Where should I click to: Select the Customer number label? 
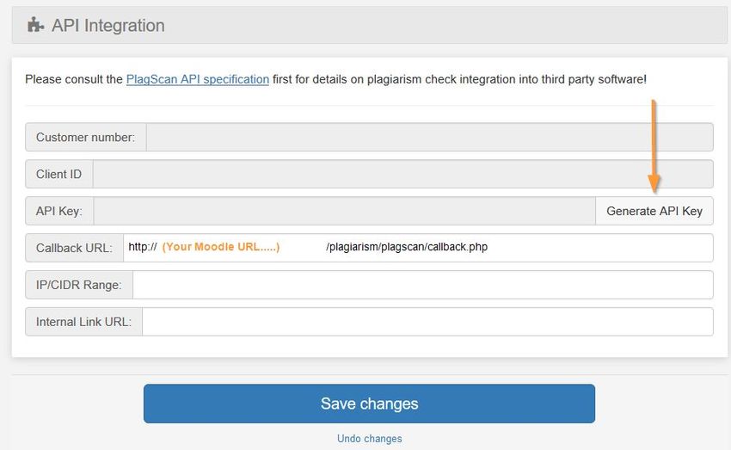[x=85, y=137]
